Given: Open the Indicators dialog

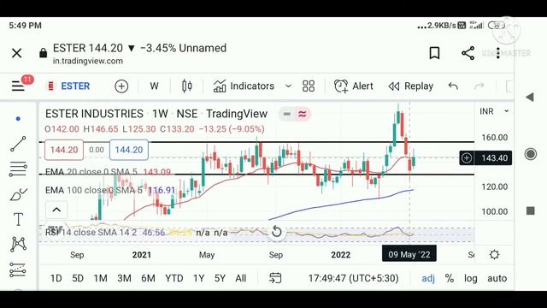Looking at the screenshot, I should tap(244, 86).
